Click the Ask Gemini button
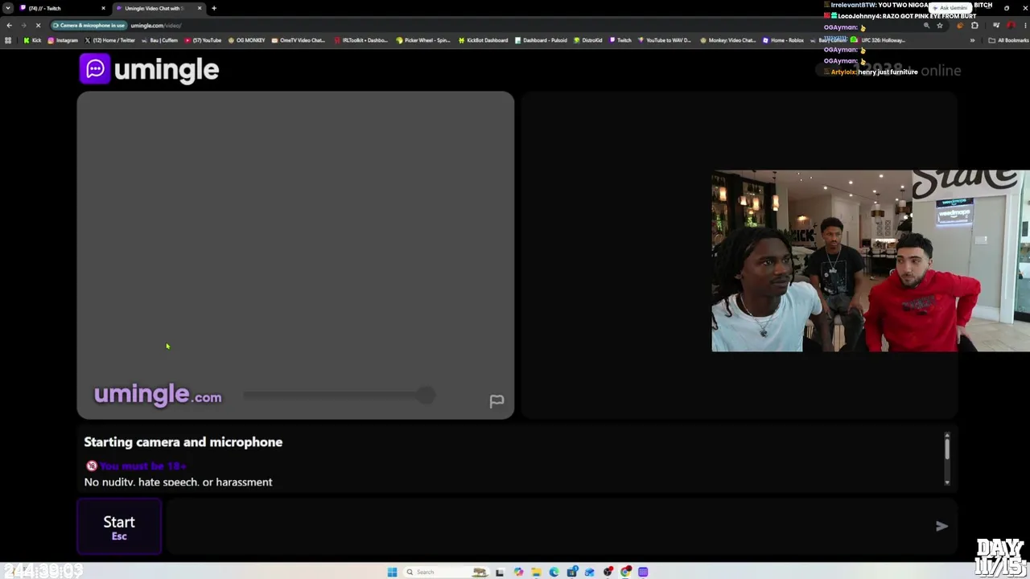Viewport: 1030px width, 579px height. 950,8
